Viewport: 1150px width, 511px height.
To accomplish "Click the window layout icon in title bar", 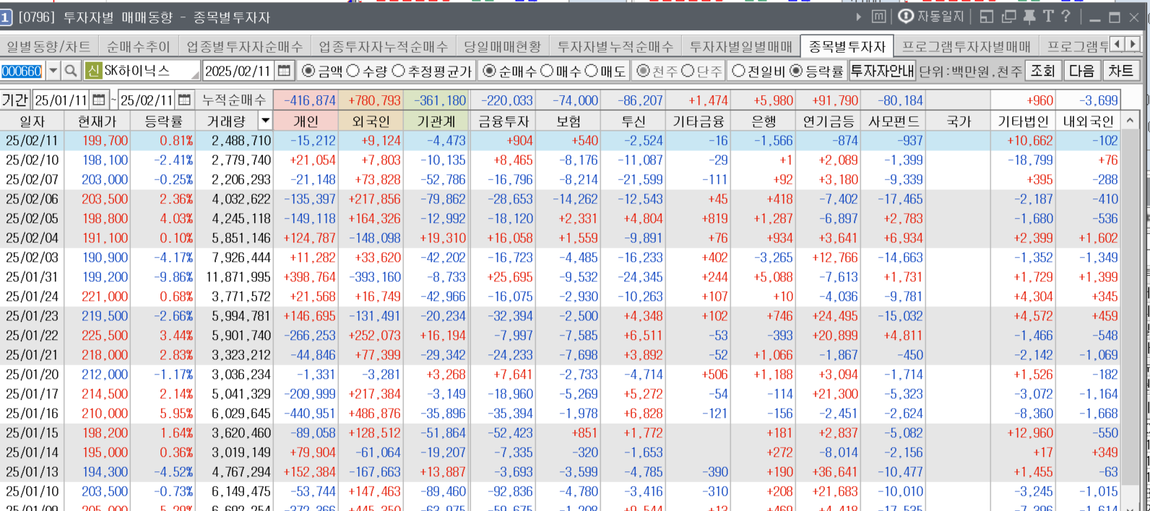I will coord(987,17).
